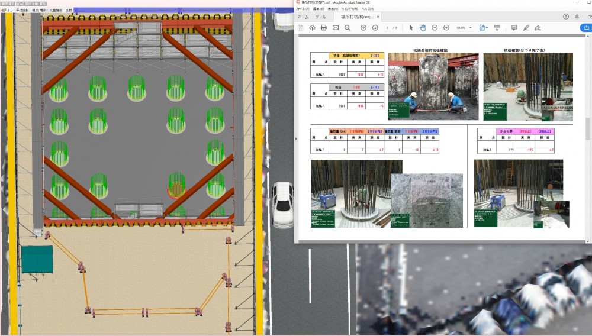Click the 点群 label in viewer toolbar
Viewport: 592px width, 336px height.
69,10
